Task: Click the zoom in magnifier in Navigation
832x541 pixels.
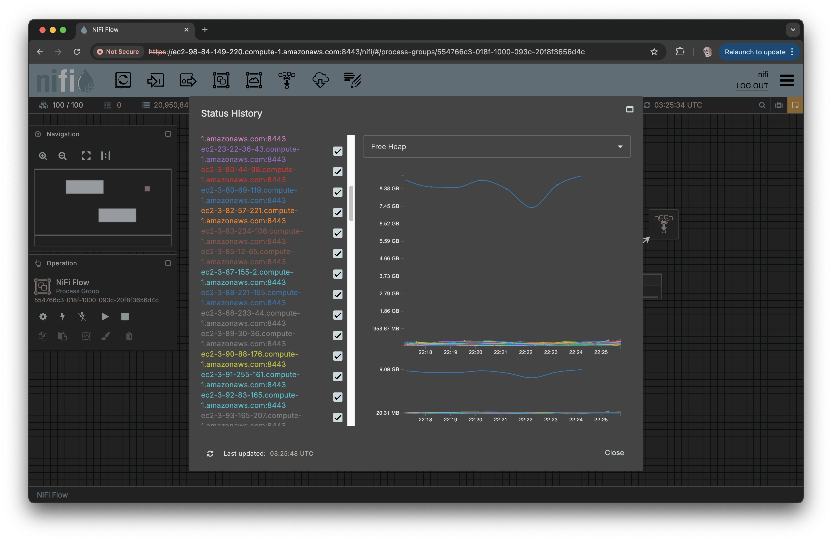Action: click(43, 156)
